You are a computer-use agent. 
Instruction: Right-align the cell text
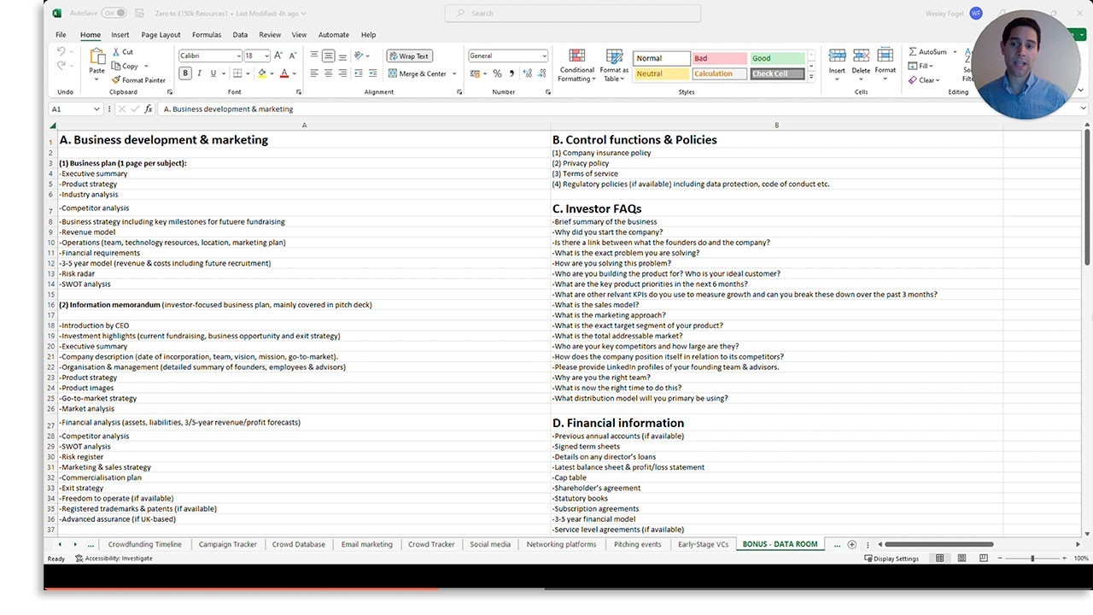[342, 73]
